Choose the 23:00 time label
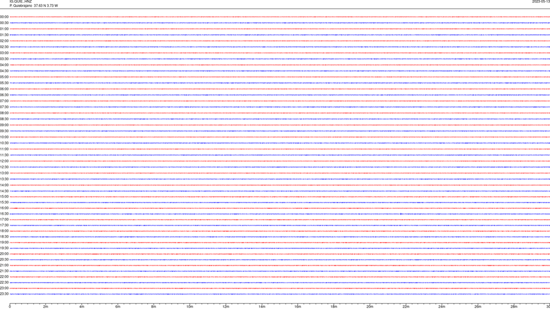The width and height of the screenshot is (550, 309). [x=4, y=288]
